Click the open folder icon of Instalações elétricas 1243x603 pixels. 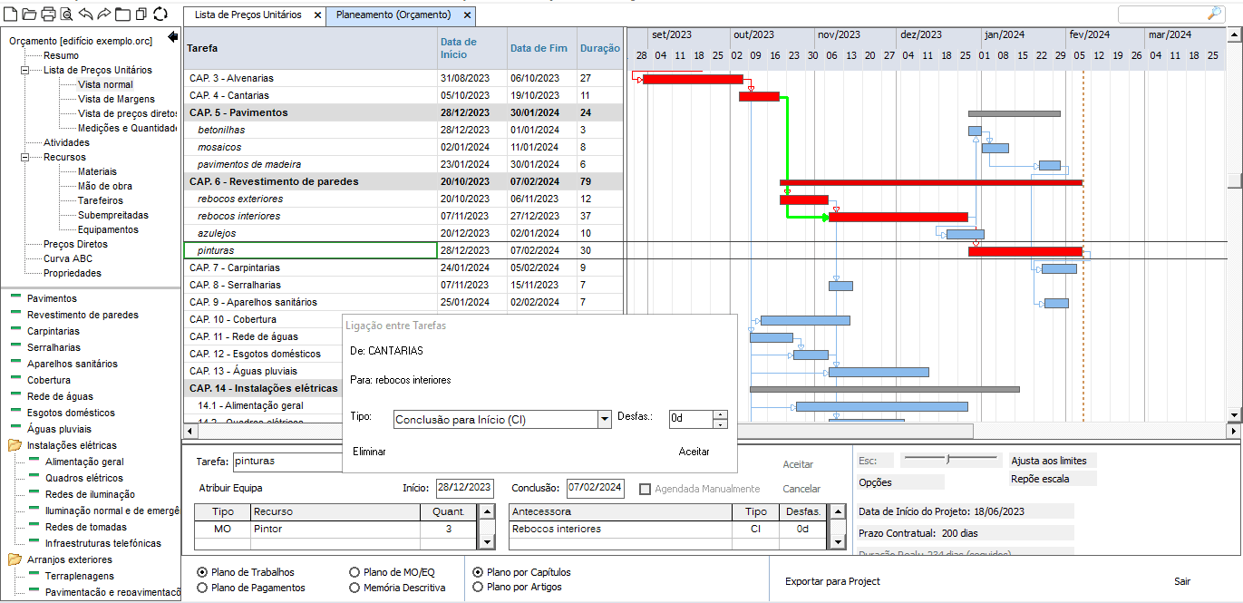coord(15,445)
